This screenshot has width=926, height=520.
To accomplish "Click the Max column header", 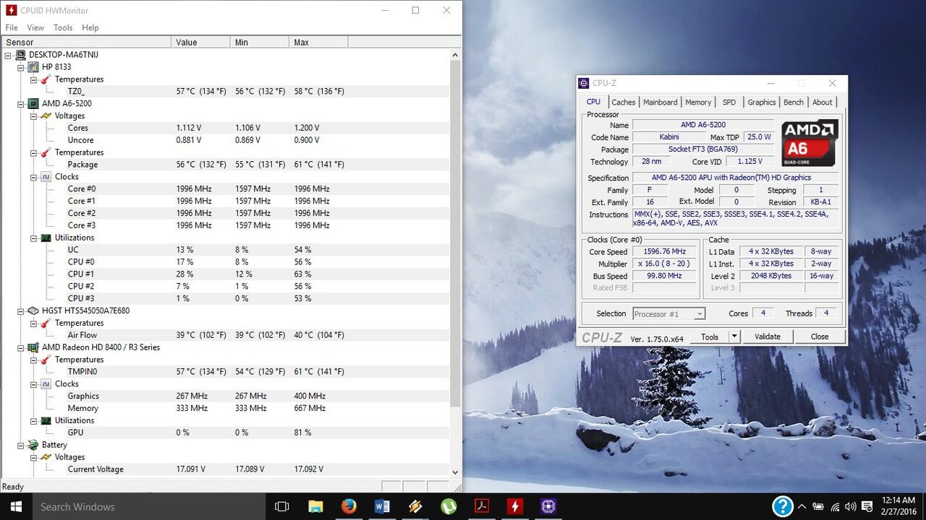I will (x=319, y=43).
